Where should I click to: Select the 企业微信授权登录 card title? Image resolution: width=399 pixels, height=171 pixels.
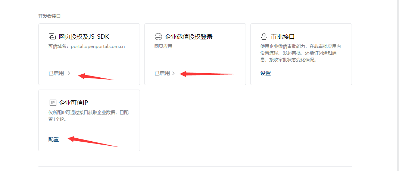tap(188, 37)
